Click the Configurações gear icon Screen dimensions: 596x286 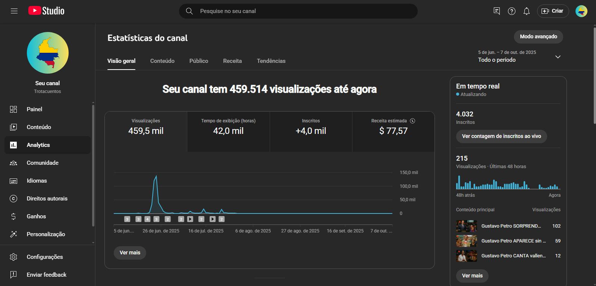pyautogui.click(x=13, y=257)
